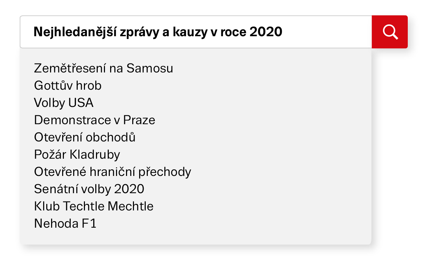Click the red magnifying glass search icon
424x267 pixels.
pos(390,32)
